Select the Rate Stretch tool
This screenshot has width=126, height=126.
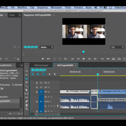coord(26,86)
